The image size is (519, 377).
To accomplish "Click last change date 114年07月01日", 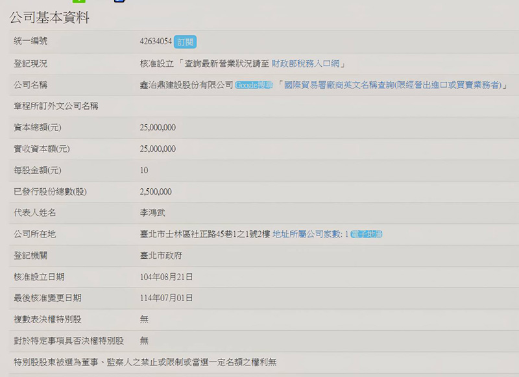I will [166, 298].
